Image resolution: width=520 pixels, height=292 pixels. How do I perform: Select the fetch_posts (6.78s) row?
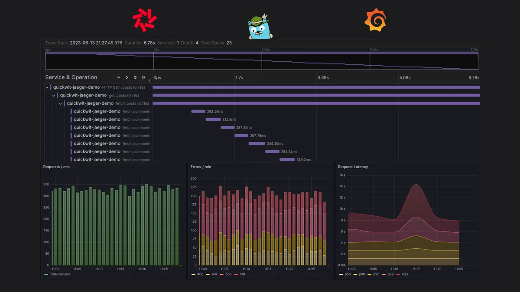point(263,103)
